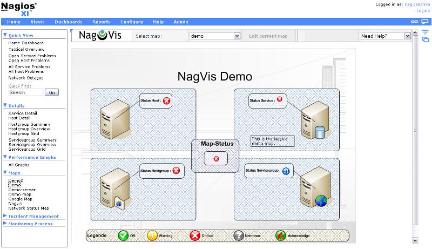This screenshot has height=249, width=432.
Task: Click the NagVis demo map text box
Action: 273,141
